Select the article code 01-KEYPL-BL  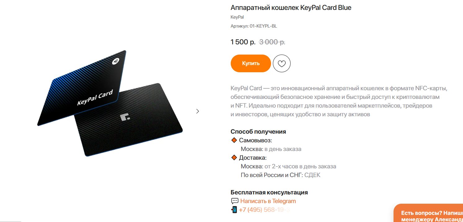pos(263,26)
